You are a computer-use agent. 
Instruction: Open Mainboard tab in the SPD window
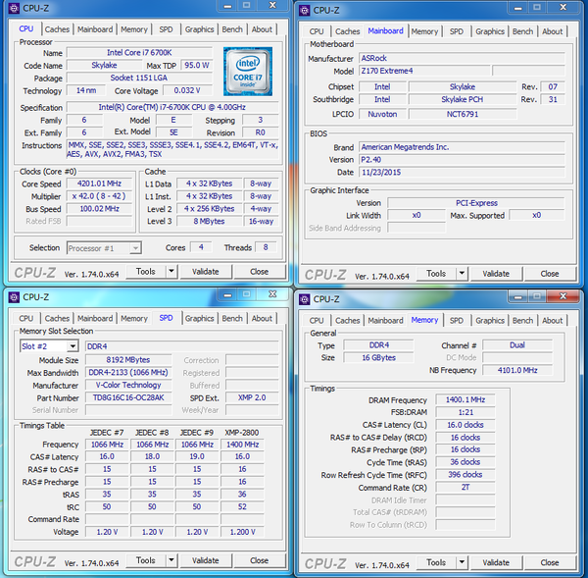[95, 319]
